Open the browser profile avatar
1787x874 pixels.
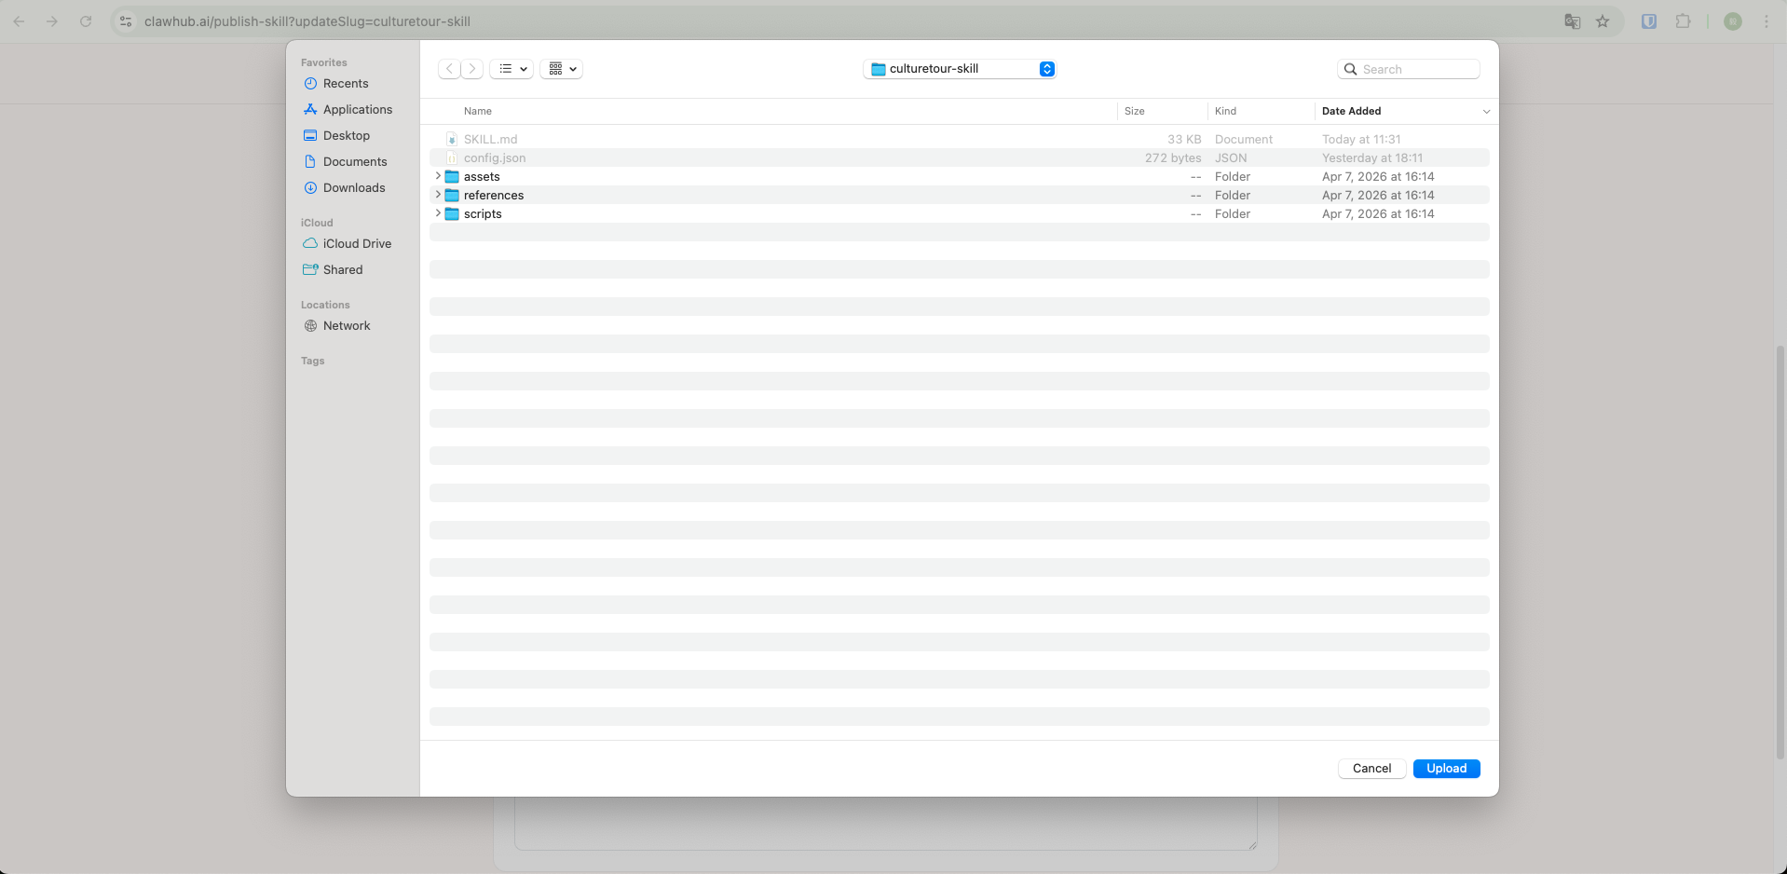(x=1733, y=21)
